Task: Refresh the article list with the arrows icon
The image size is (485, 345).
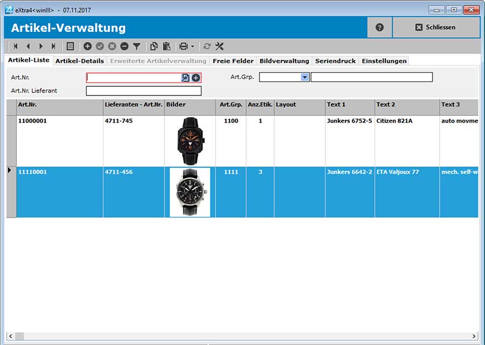Action: [206, 46]
